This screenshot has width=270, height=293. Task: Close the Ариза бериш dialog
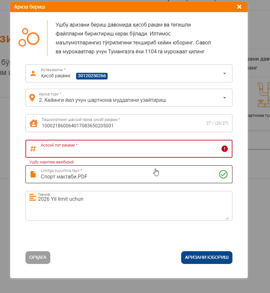click(x=239, y=7)
